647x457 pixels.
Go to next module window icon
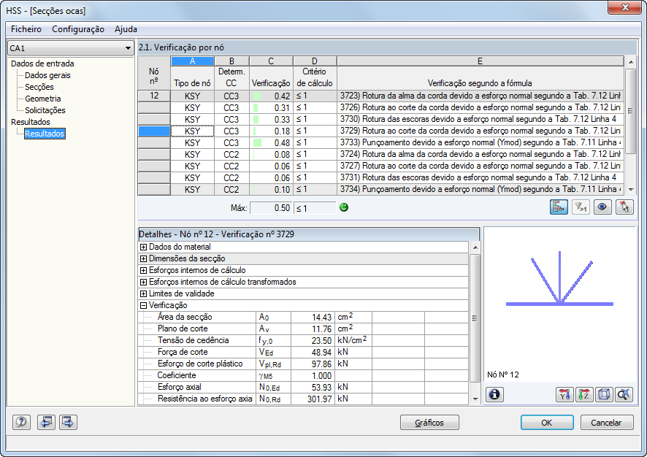tap(68, 422)
